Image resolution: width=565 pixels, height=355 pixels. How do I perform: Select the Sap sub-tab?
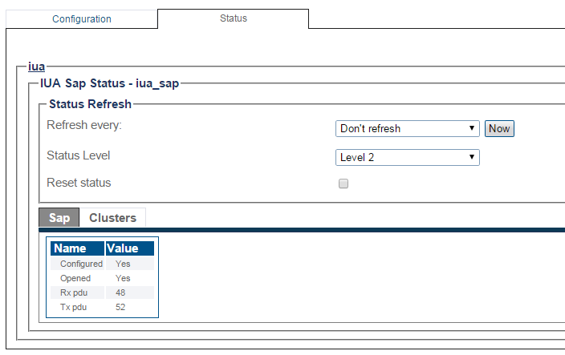pyautogui.click(x=59, y=218)
